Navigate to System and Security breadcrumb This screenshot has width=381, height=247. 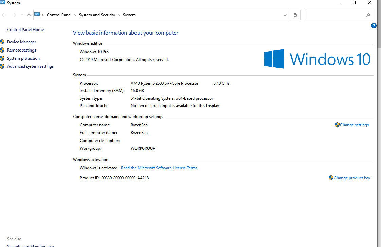[97, 15]
